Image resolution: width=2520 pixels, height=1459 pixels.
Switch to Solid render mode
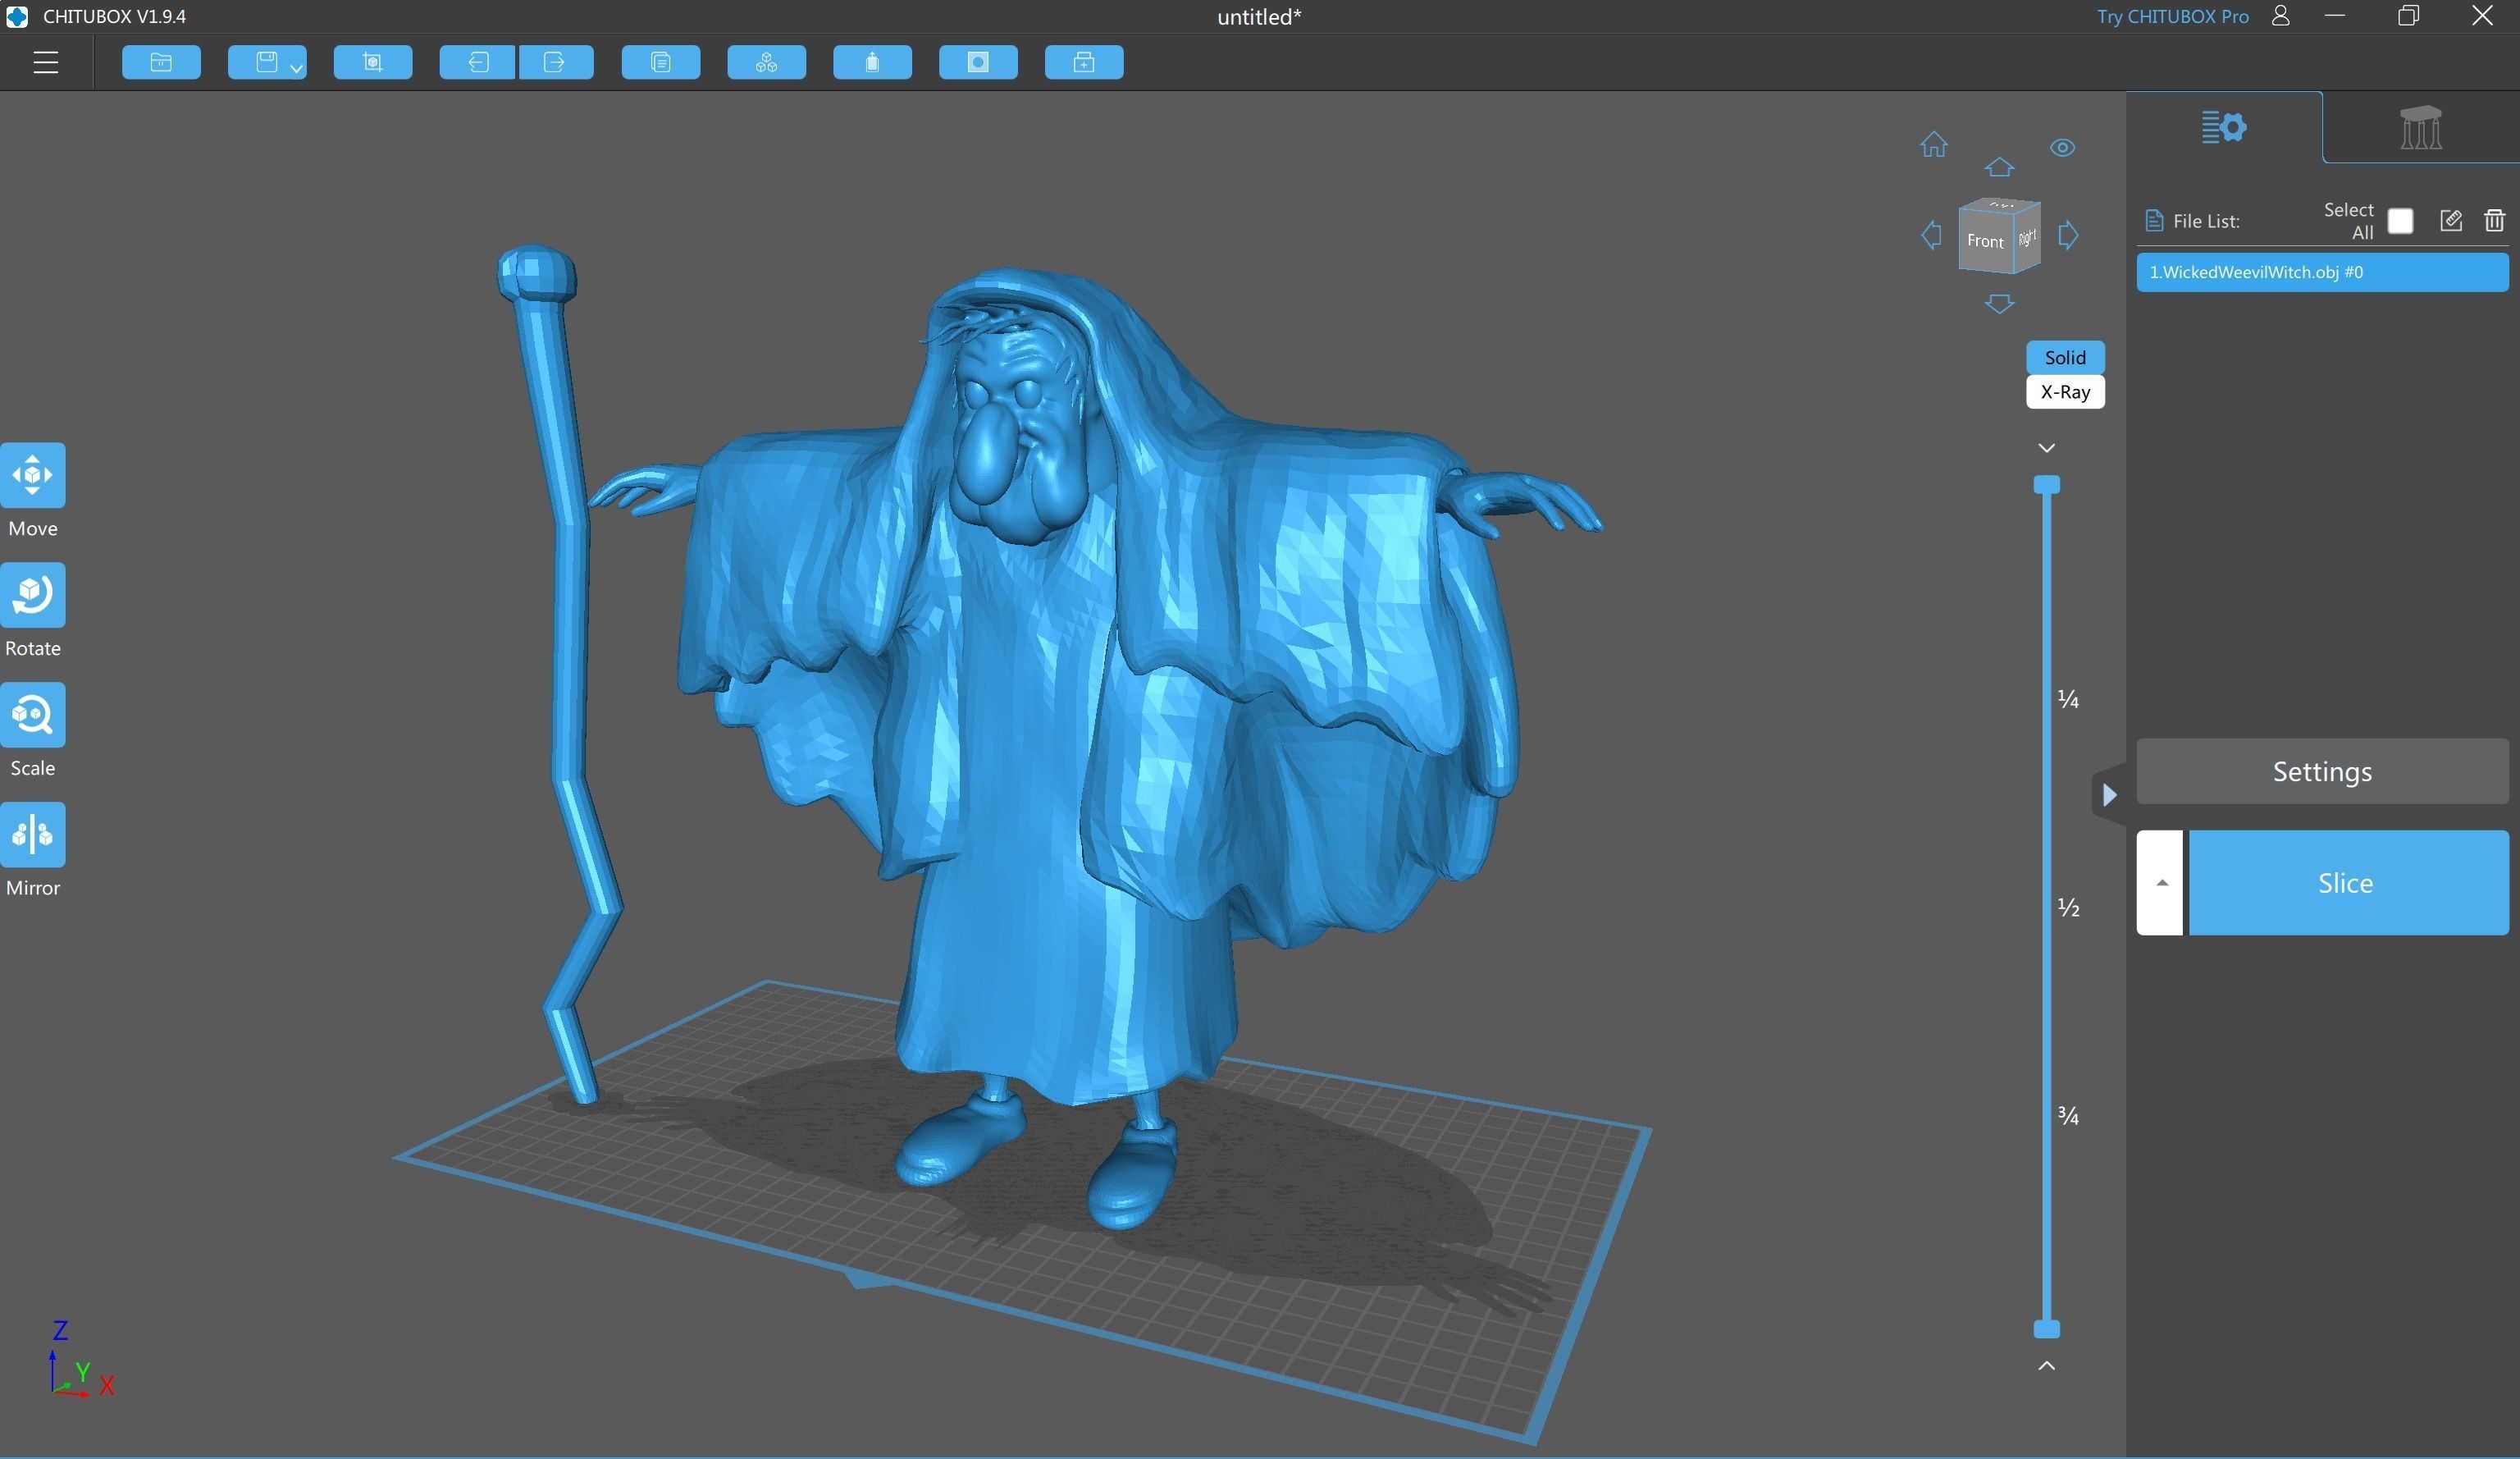[2065, 357]
